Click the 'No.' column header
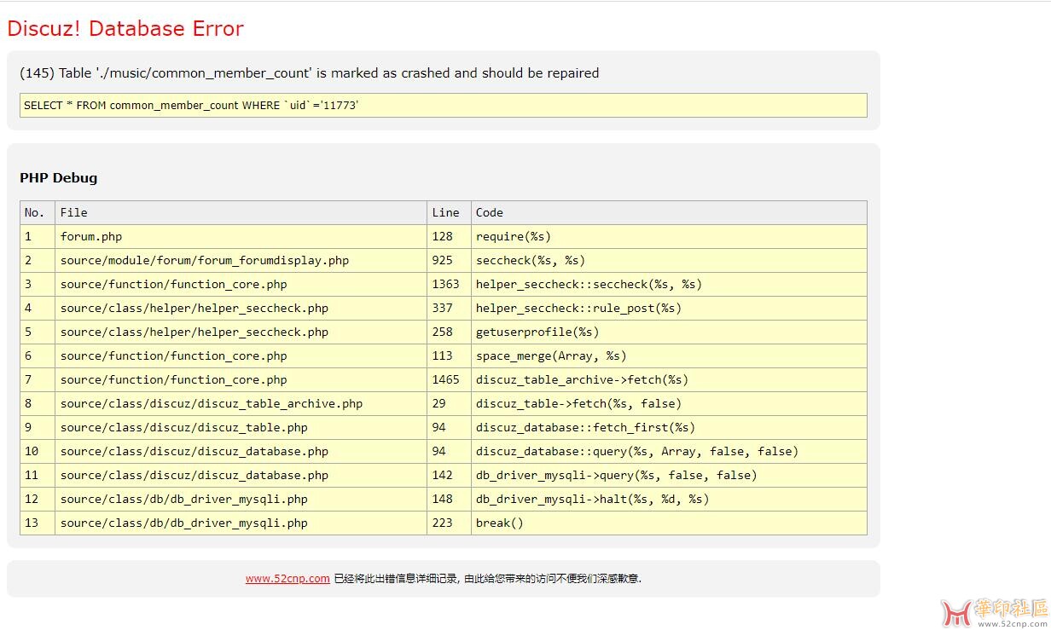This screenshot has height=630, width=1051. (x=38, y=212)
